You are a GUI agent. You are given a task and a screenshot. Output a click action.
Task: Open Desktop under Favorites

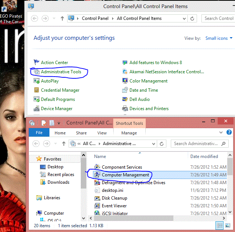(x=55, y=167)
